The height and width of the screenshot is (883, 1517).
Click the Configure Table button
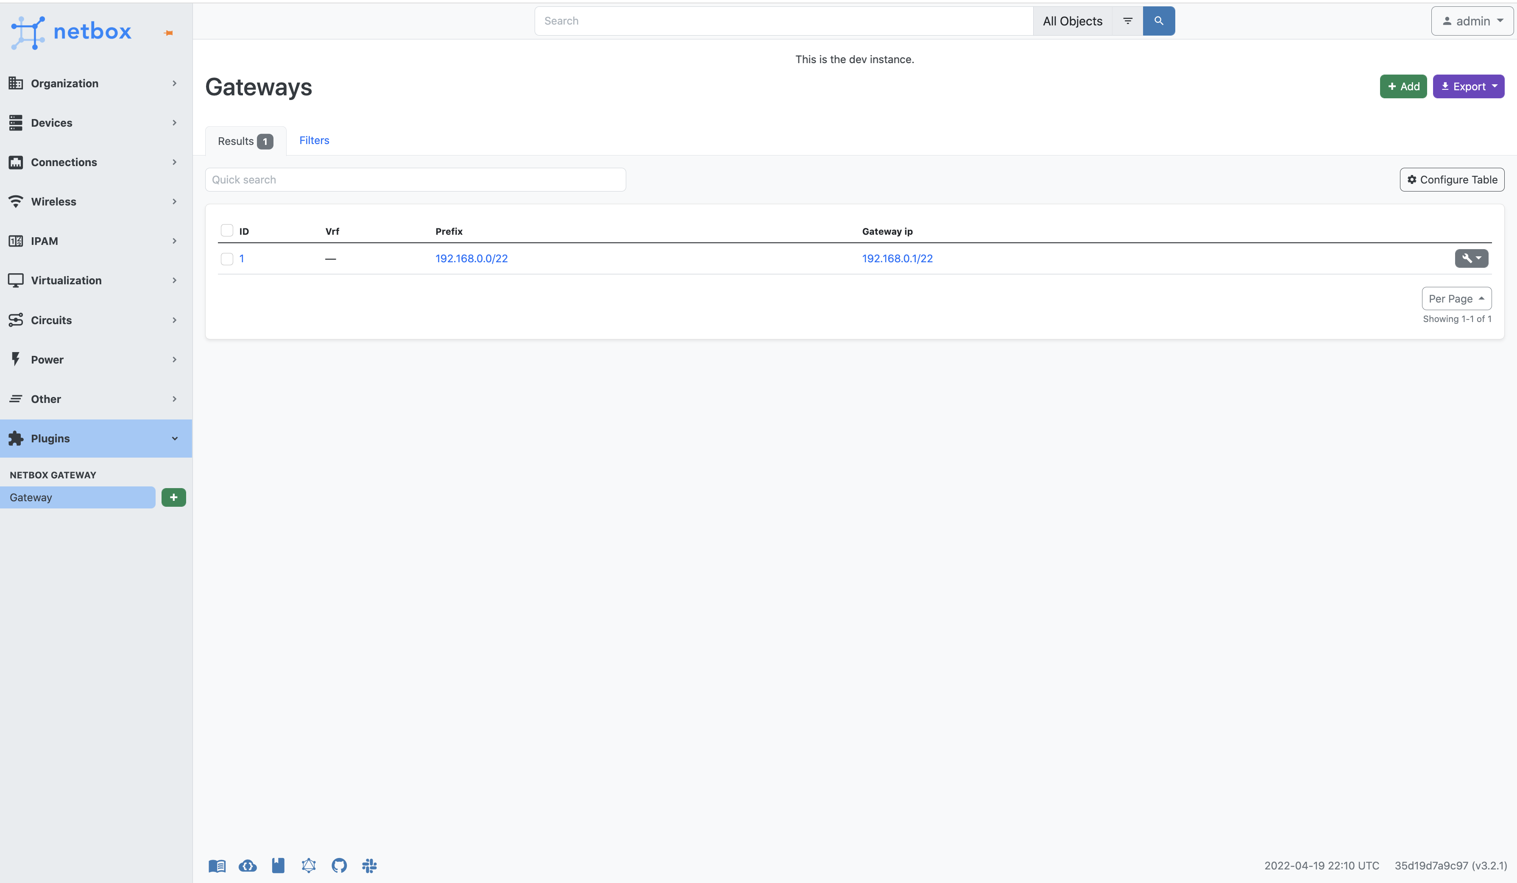(x=1451, y=179)
